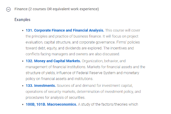This screenshot has width=171, height=114.
Task: Click 'policy on financial assets and institutions' line
Action: pyautogui.click(x=60, y=79)
